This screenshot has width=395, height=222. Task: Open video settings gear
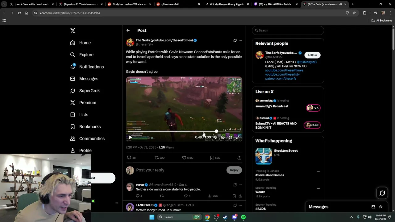coord(223,137)
